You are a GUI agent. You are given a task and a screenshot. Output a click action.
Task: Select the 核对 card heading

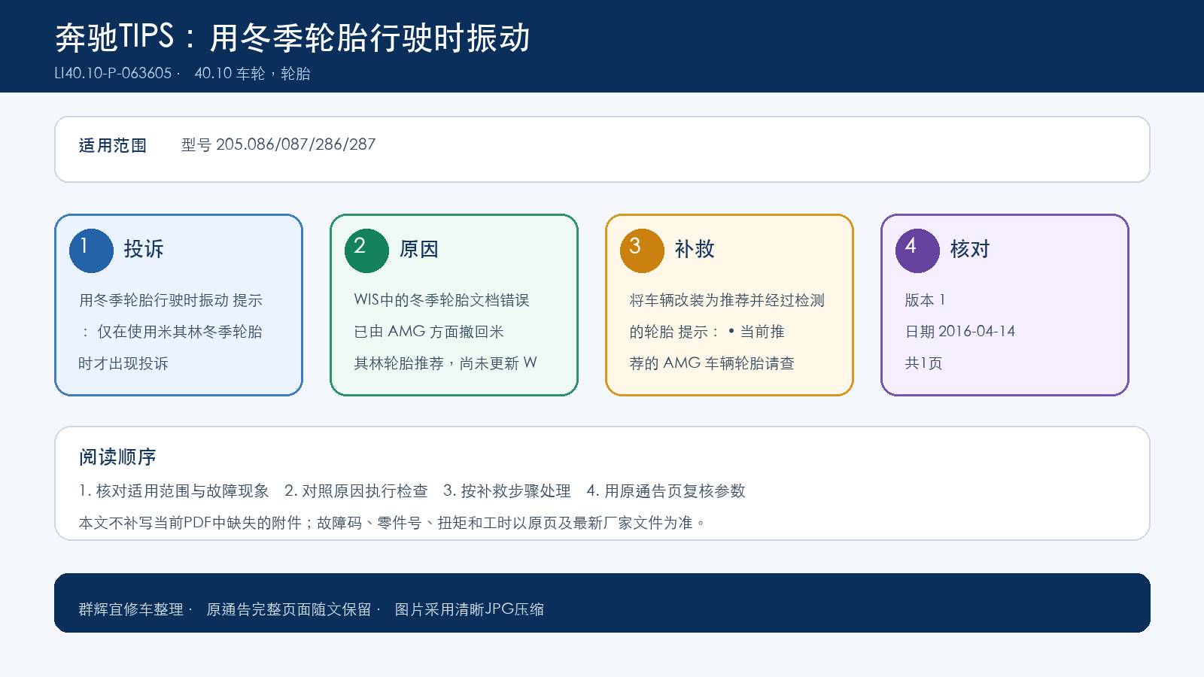(x=970, y=249)
